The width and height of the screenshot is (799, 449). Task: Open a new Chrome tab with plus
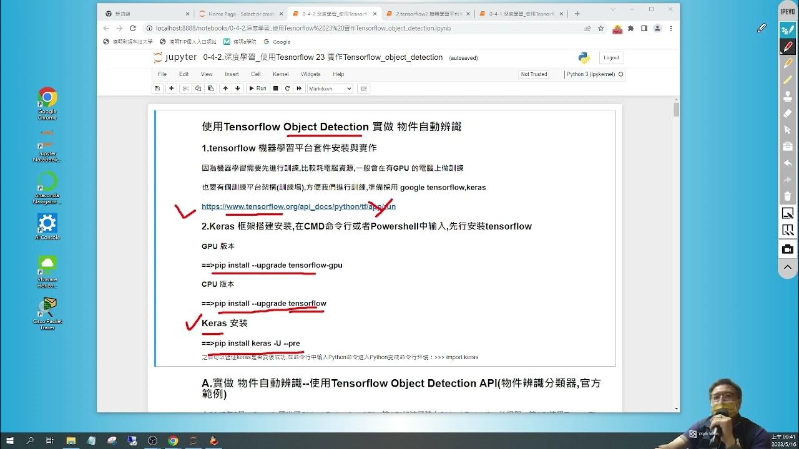(577, 14)
